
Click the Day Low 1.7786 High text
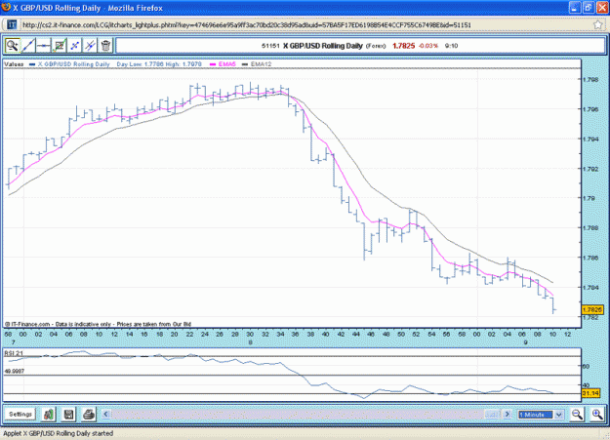[159, 64]
